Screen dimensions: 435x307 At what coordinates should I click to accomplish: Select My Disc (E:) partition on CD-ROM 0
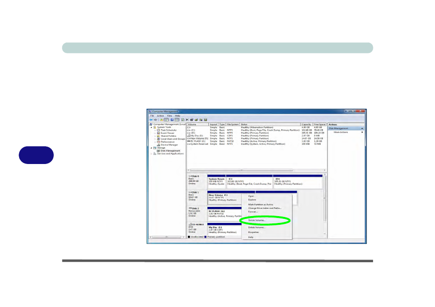click(x=224, y=229)
